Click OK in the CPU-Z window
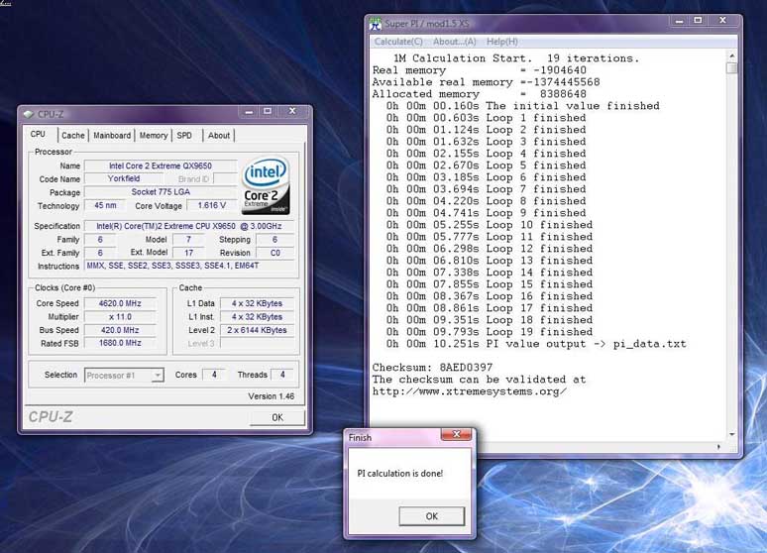The width and height of the screenshot is (767, 553). [276, 417]
